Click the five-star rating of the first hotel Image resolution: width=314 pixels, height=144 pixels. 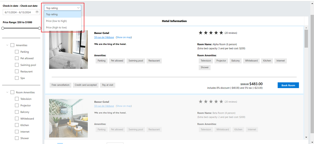211,33
